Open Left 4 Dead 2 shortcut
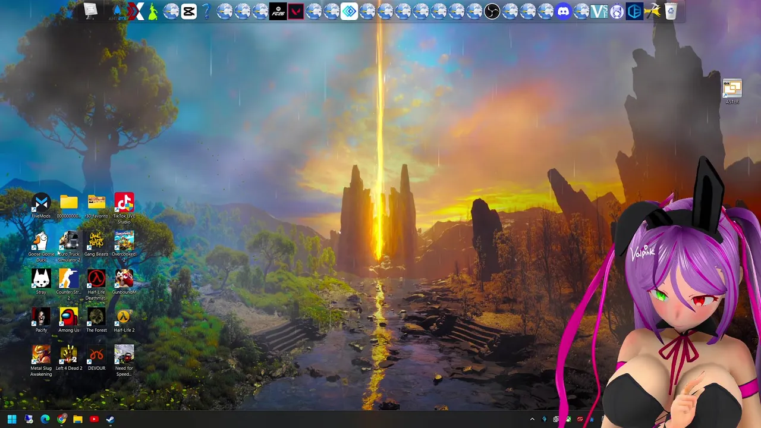The height and width of the screenshot is (428, 761). click(x=68, y=358)
